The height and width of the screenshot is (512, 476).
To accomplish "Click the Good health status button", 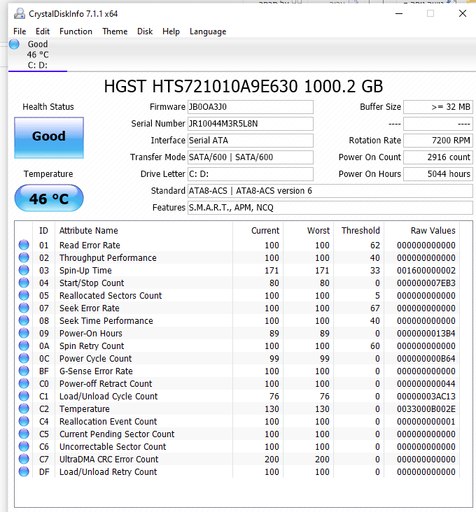I will pyautogui.click(x=49, y=137).
